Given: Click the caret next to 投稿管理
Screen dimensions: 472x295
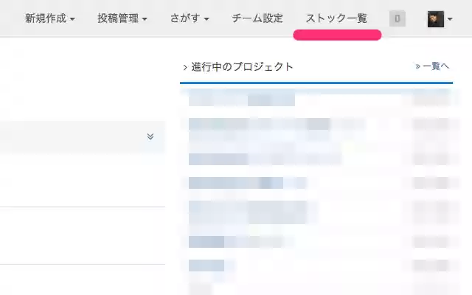Looking at the screenshot, I should tap(145, 19).
